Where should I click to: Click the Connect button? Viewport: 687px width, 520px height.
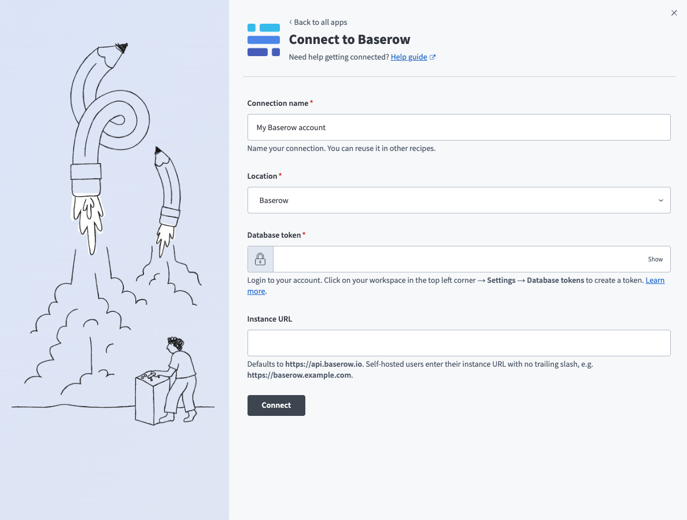point(276,405)
